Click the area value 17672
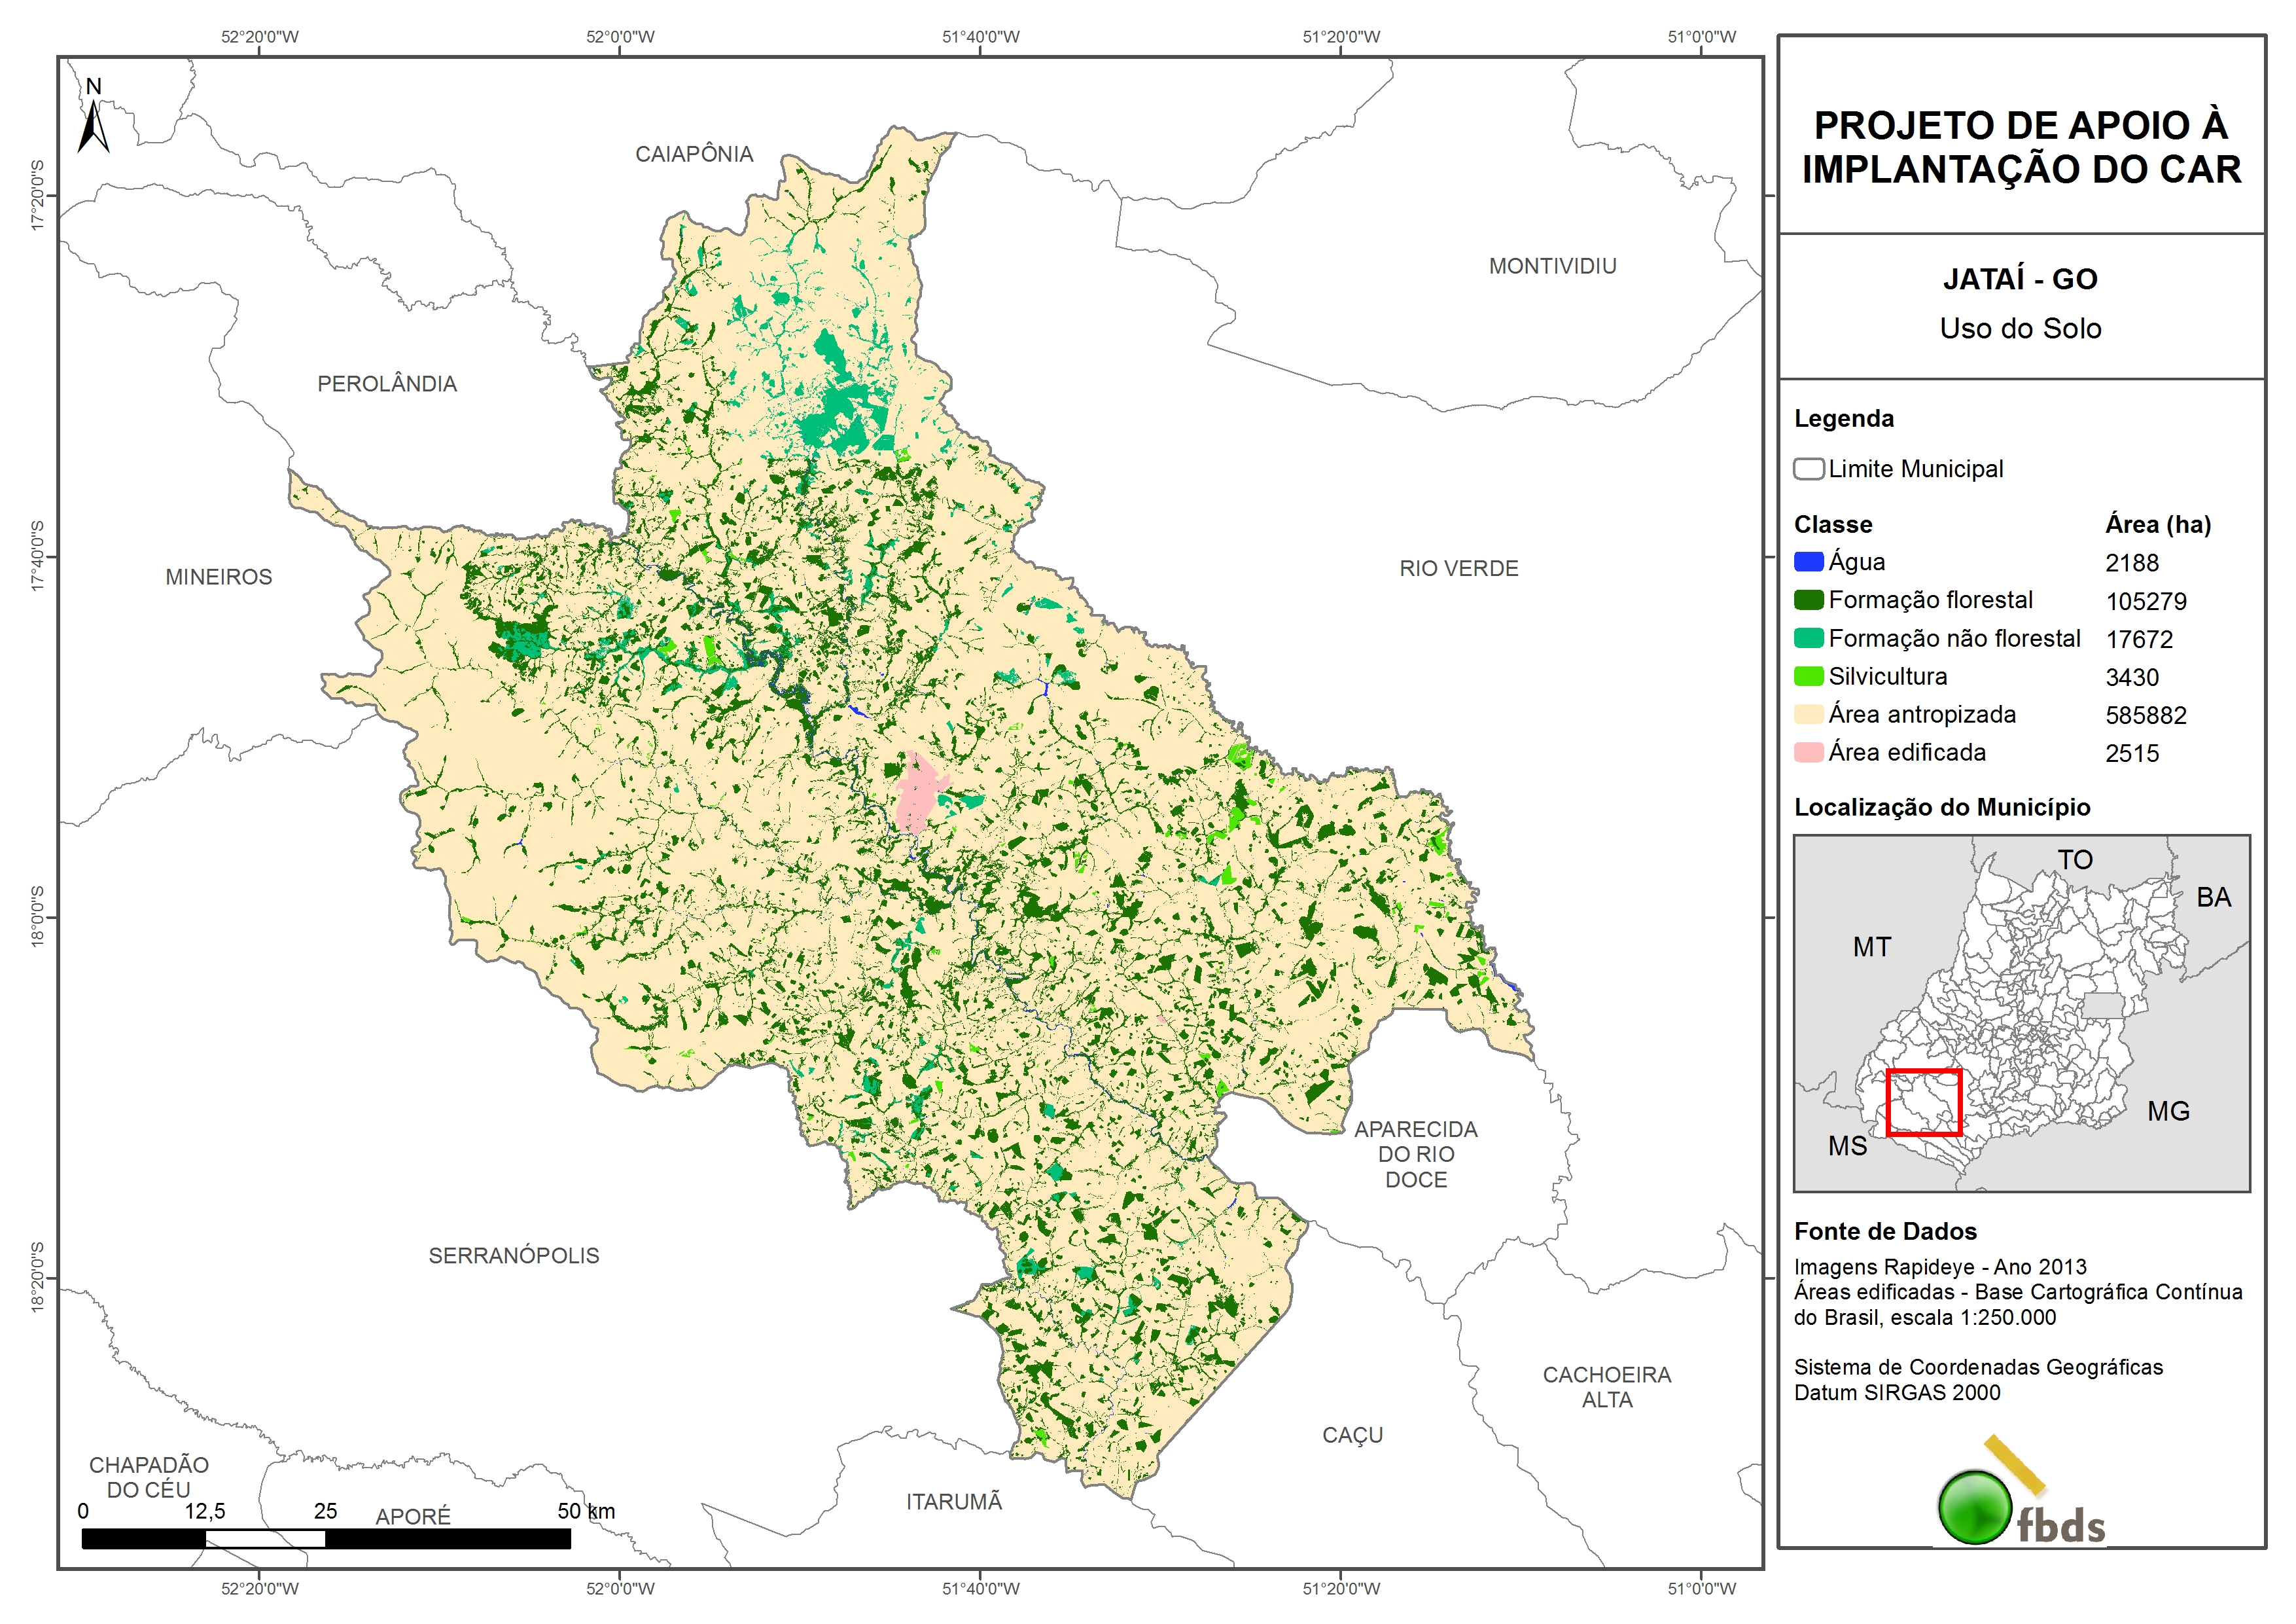Screen dimensions: 2296x1624 (x=2139, y=640)
